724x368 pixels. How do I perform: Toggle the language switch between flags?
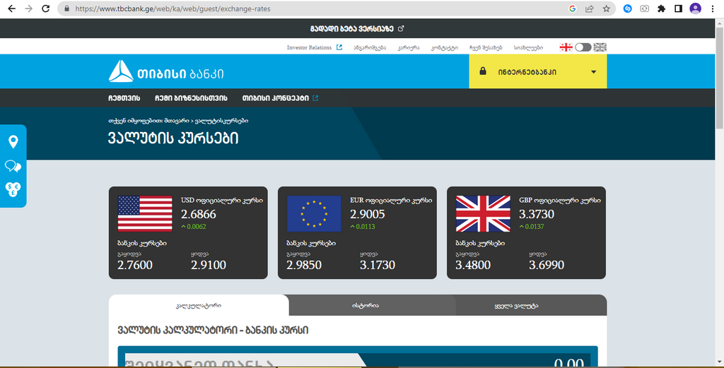click(583, 47)
